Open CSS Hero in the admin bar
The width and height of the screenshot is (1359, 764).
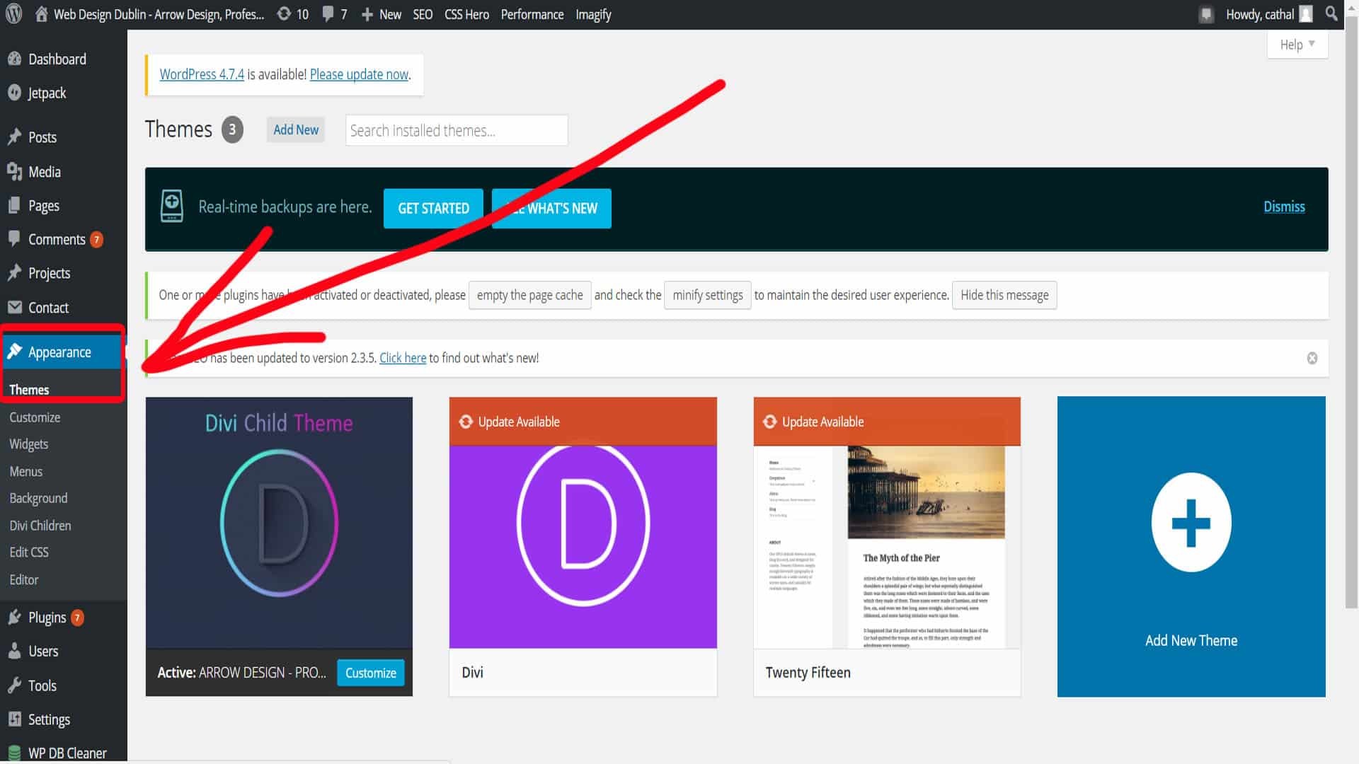(466, 14)
